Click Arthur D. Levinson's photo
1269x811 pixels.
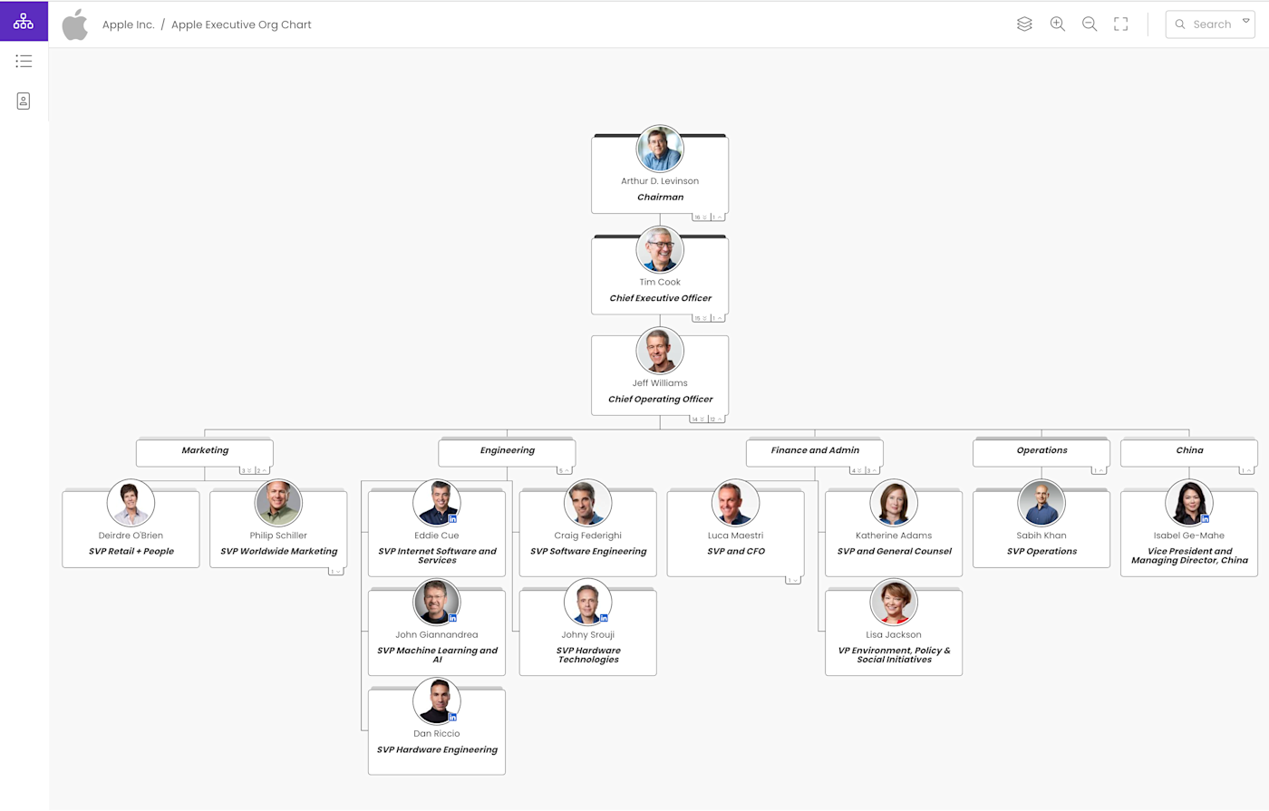[x=660, y=149]
